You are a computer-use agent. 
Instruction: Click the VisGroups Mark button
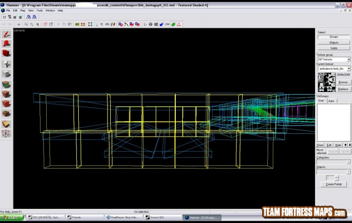[x=338, y=145]
